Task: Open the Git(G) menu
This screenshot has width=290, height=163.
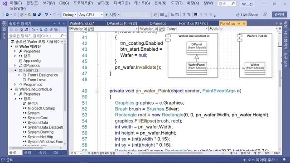Action: pyautogui.click(x=64, y=3)
